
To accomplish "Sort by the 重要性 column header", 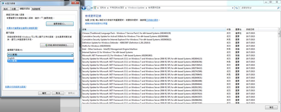I will pos(240,30).
